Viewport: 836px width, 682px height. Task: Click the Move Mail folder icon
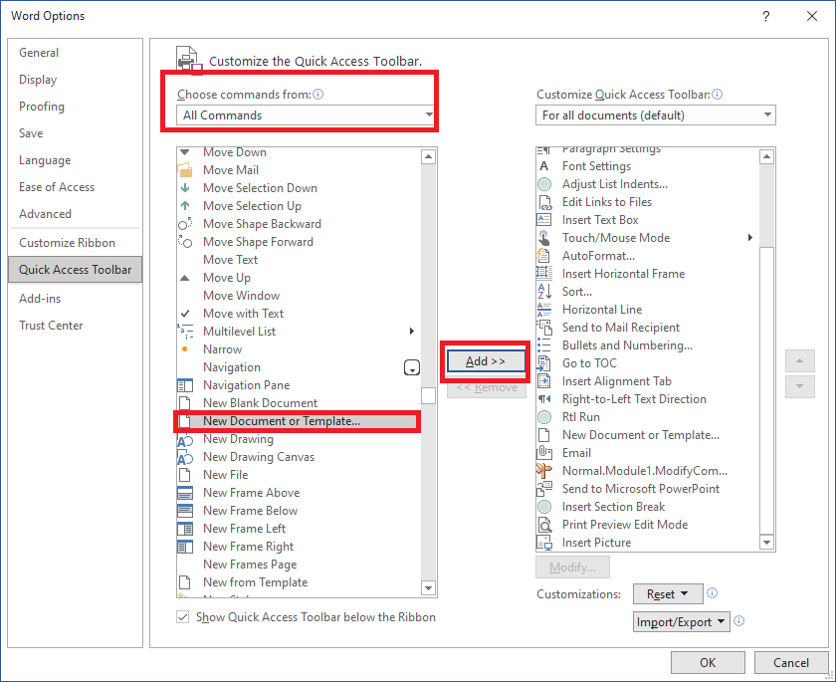click(x=185, y=170)
